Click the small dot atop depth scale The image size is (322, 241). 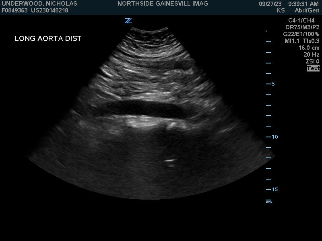click(266, 31)
